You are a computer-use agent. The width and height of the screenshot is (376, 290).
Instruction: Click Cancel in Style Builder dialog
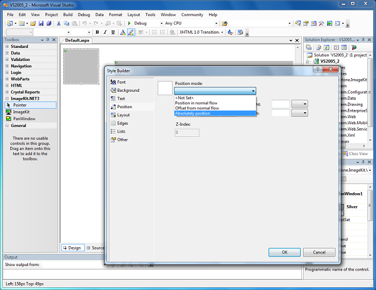pos(319,252)
